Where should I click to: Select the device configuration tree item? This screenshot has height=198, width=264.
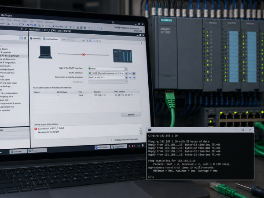[8, 59]
